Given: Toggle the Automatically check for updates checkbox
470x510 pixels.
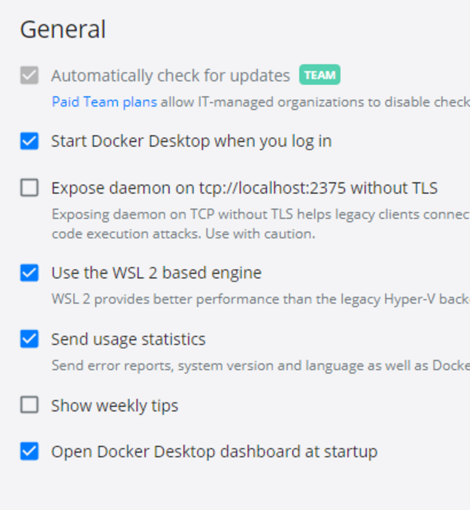Looking at the screenshot, I should (x=29, y=75).
